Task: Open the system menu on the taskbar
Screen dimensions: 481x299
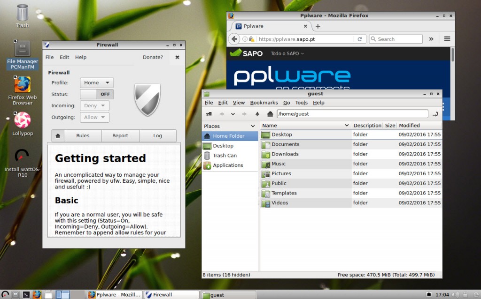Action: coord(5,294)
